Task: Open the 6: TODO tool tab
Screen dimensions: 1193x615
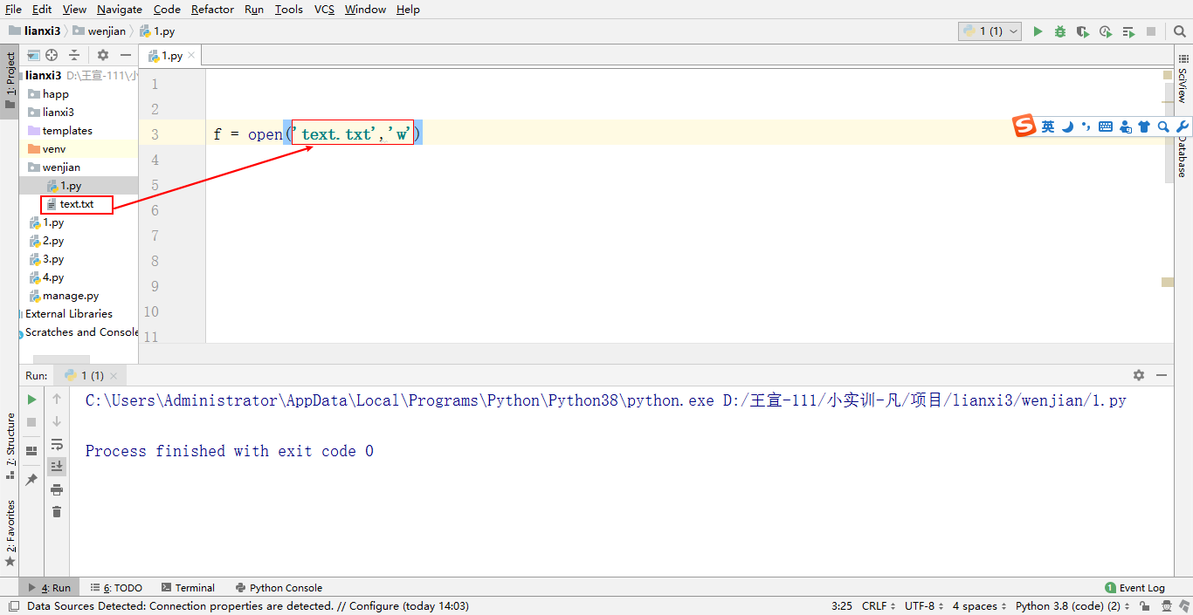Action: (x=116, y=588)
